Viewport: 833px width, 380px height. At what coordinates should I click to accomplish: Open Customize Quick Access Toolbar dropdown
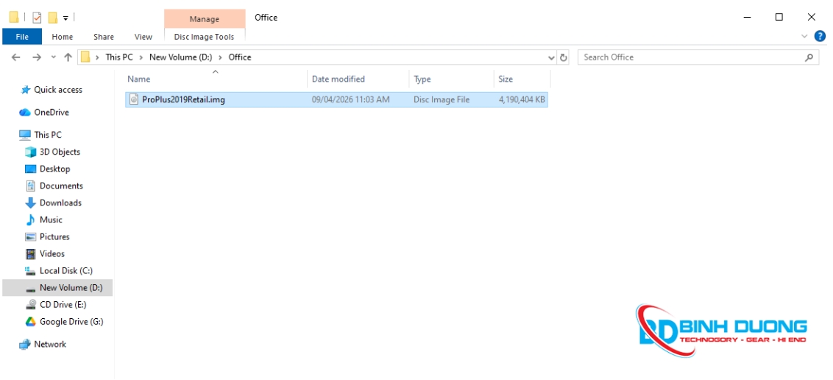pos(65,18)
